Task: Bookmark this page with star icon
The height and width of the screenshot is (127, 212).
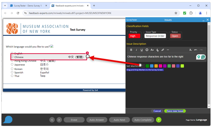Action: pos(176,13)
